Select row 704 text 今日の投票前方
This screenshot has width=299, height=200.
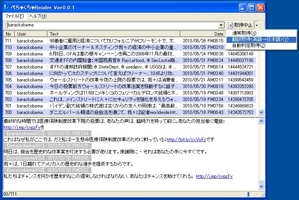coord(113,86)
